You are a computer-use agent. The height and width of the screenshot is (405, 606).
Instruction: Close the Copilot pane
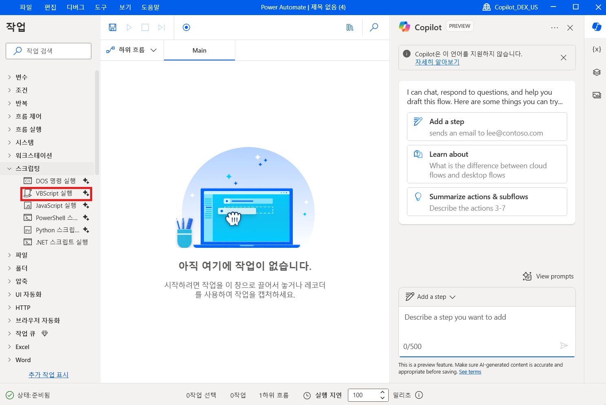tap(570, 28)
